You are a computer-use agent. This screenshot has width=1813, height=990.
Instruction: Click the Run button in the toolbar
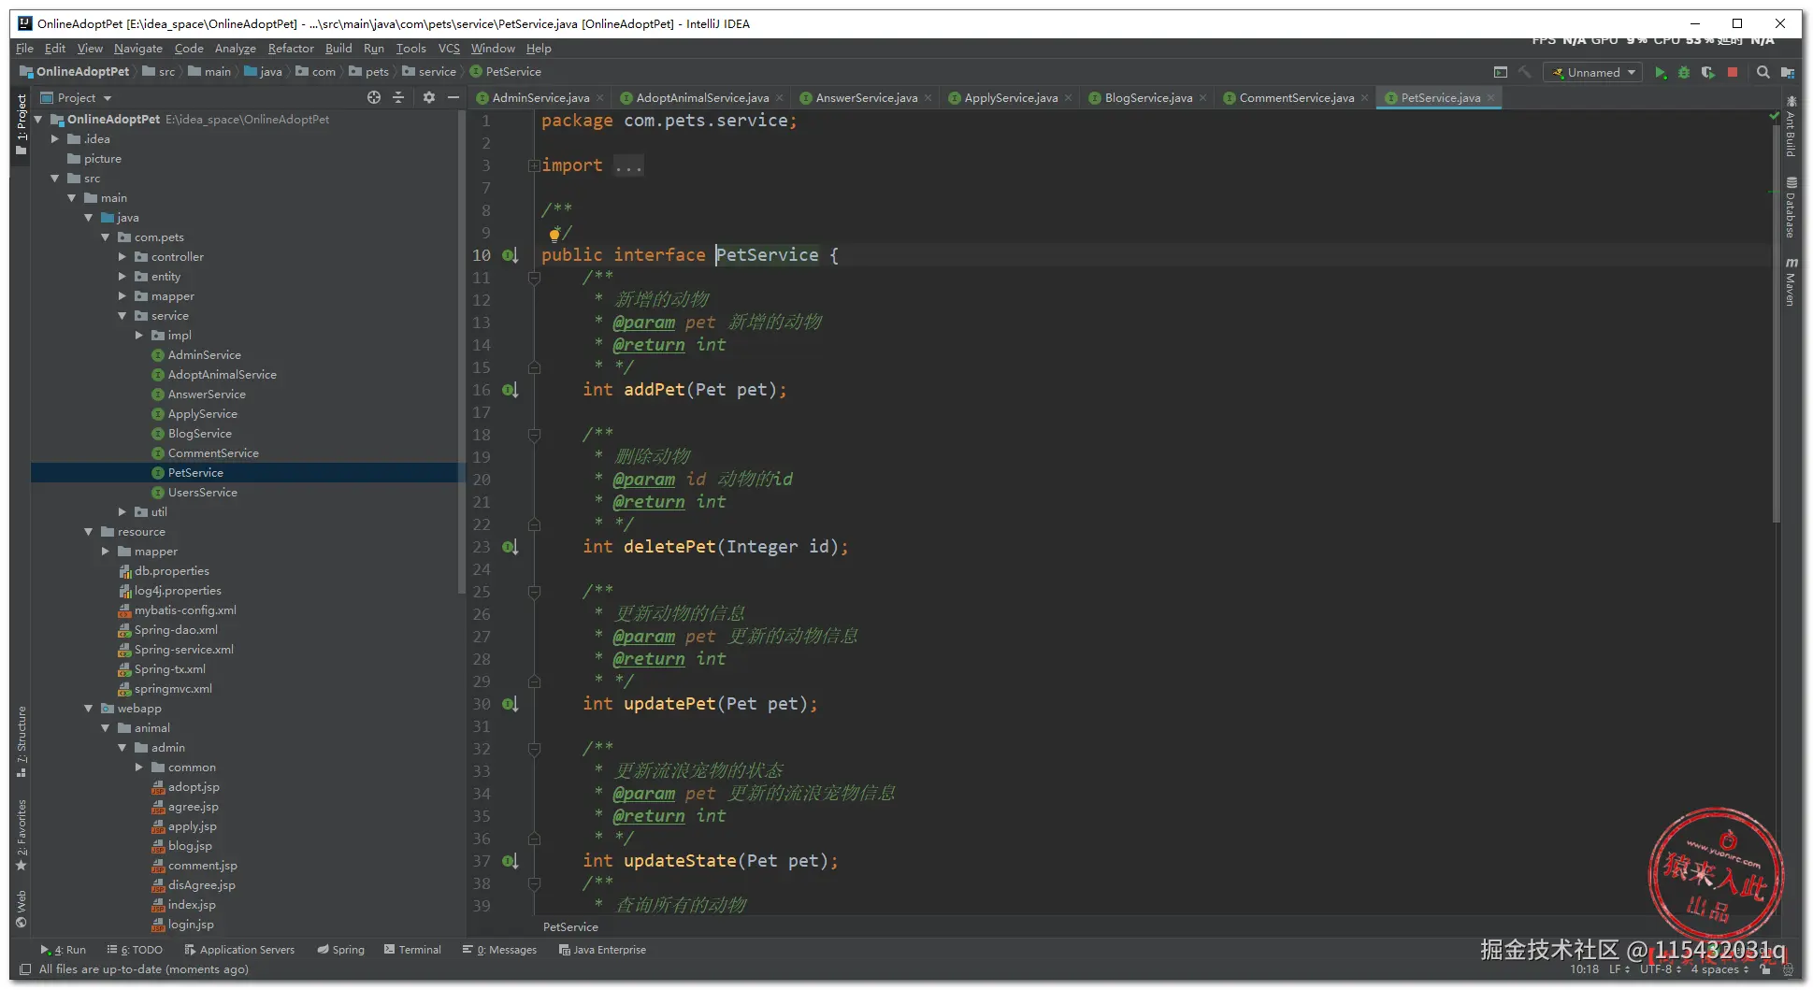coord(1660,73)
